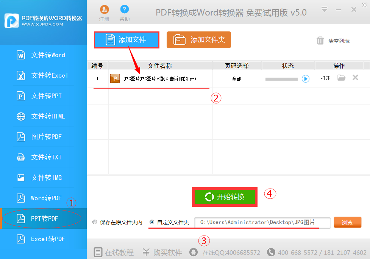
Task: Open the 帮助 help icon
Action: point(125,9)
